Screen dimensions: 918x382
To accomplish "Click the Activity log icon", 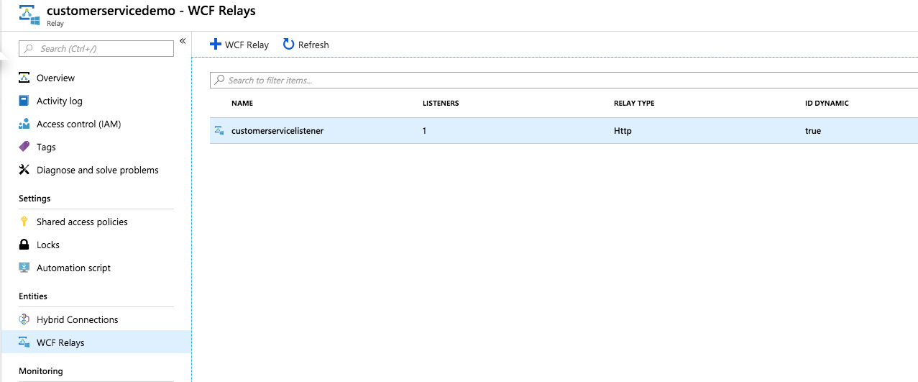I will [x=24, y=101].
